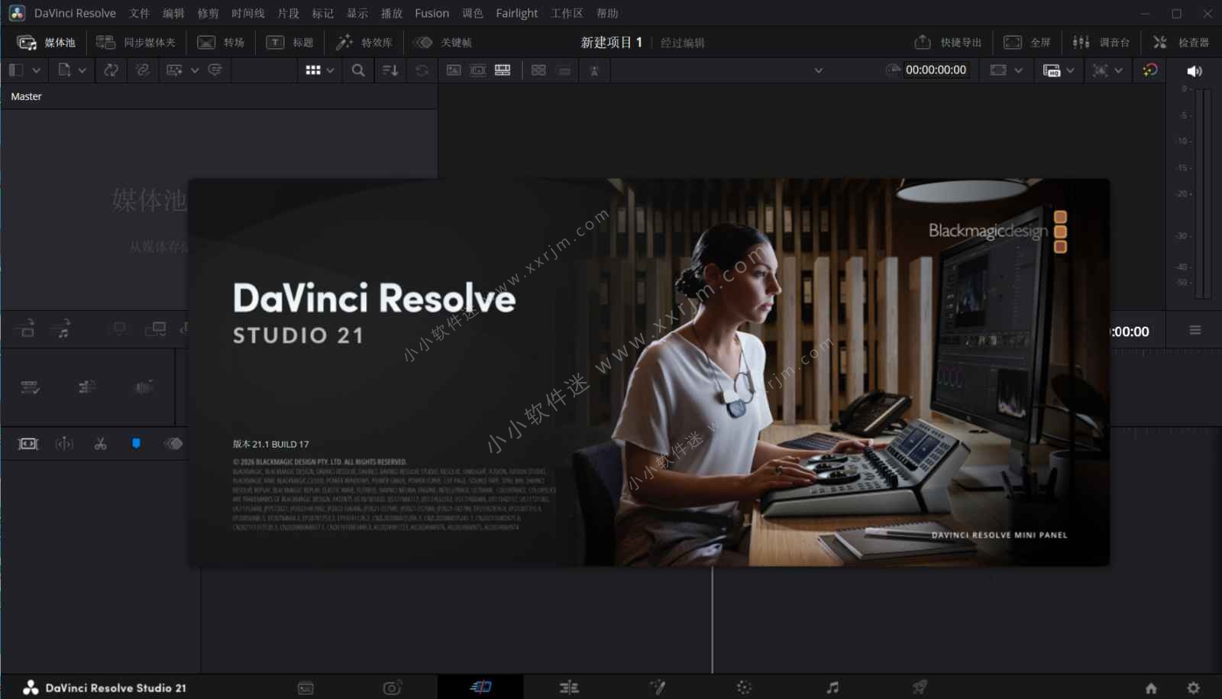
Task: Expand the bin list panel dropdown arrow
Action: (x=36, y=70)
